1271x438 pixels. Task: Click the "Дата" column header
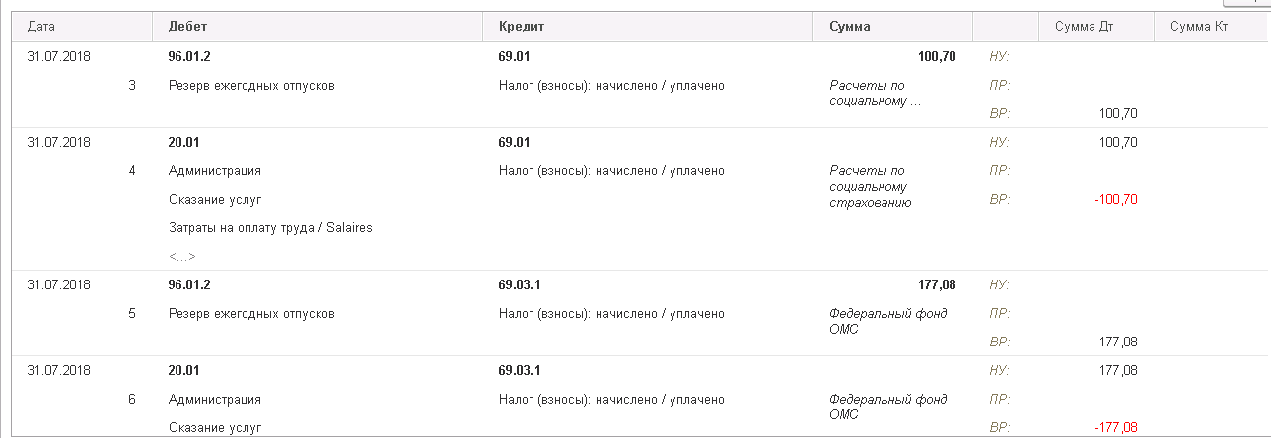pos(41,27)
